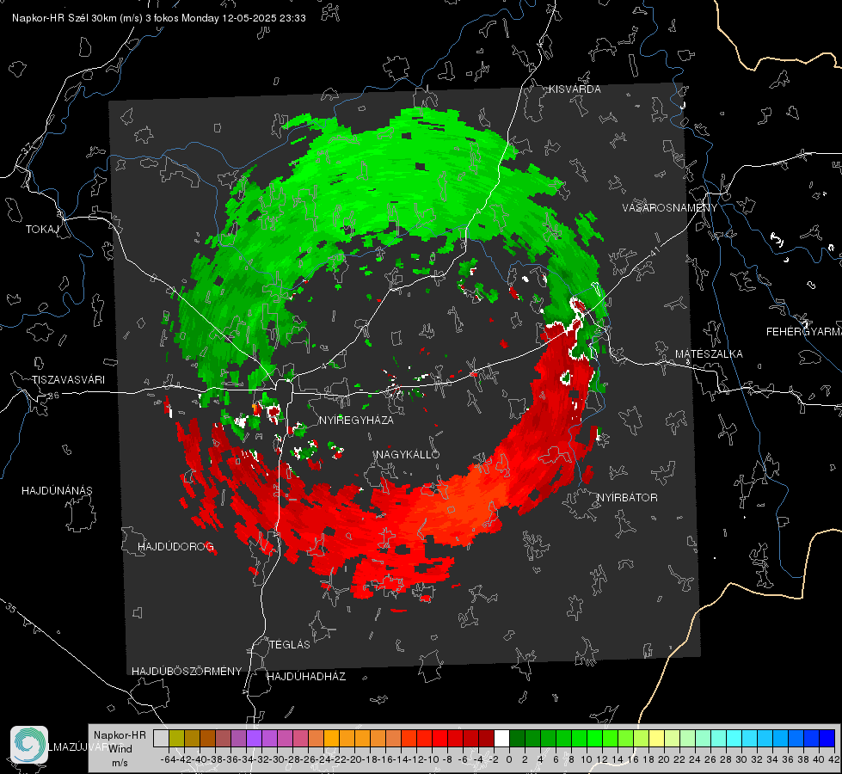
Task: Click the '42' value on the legend scale
Action: pos(833,759)
